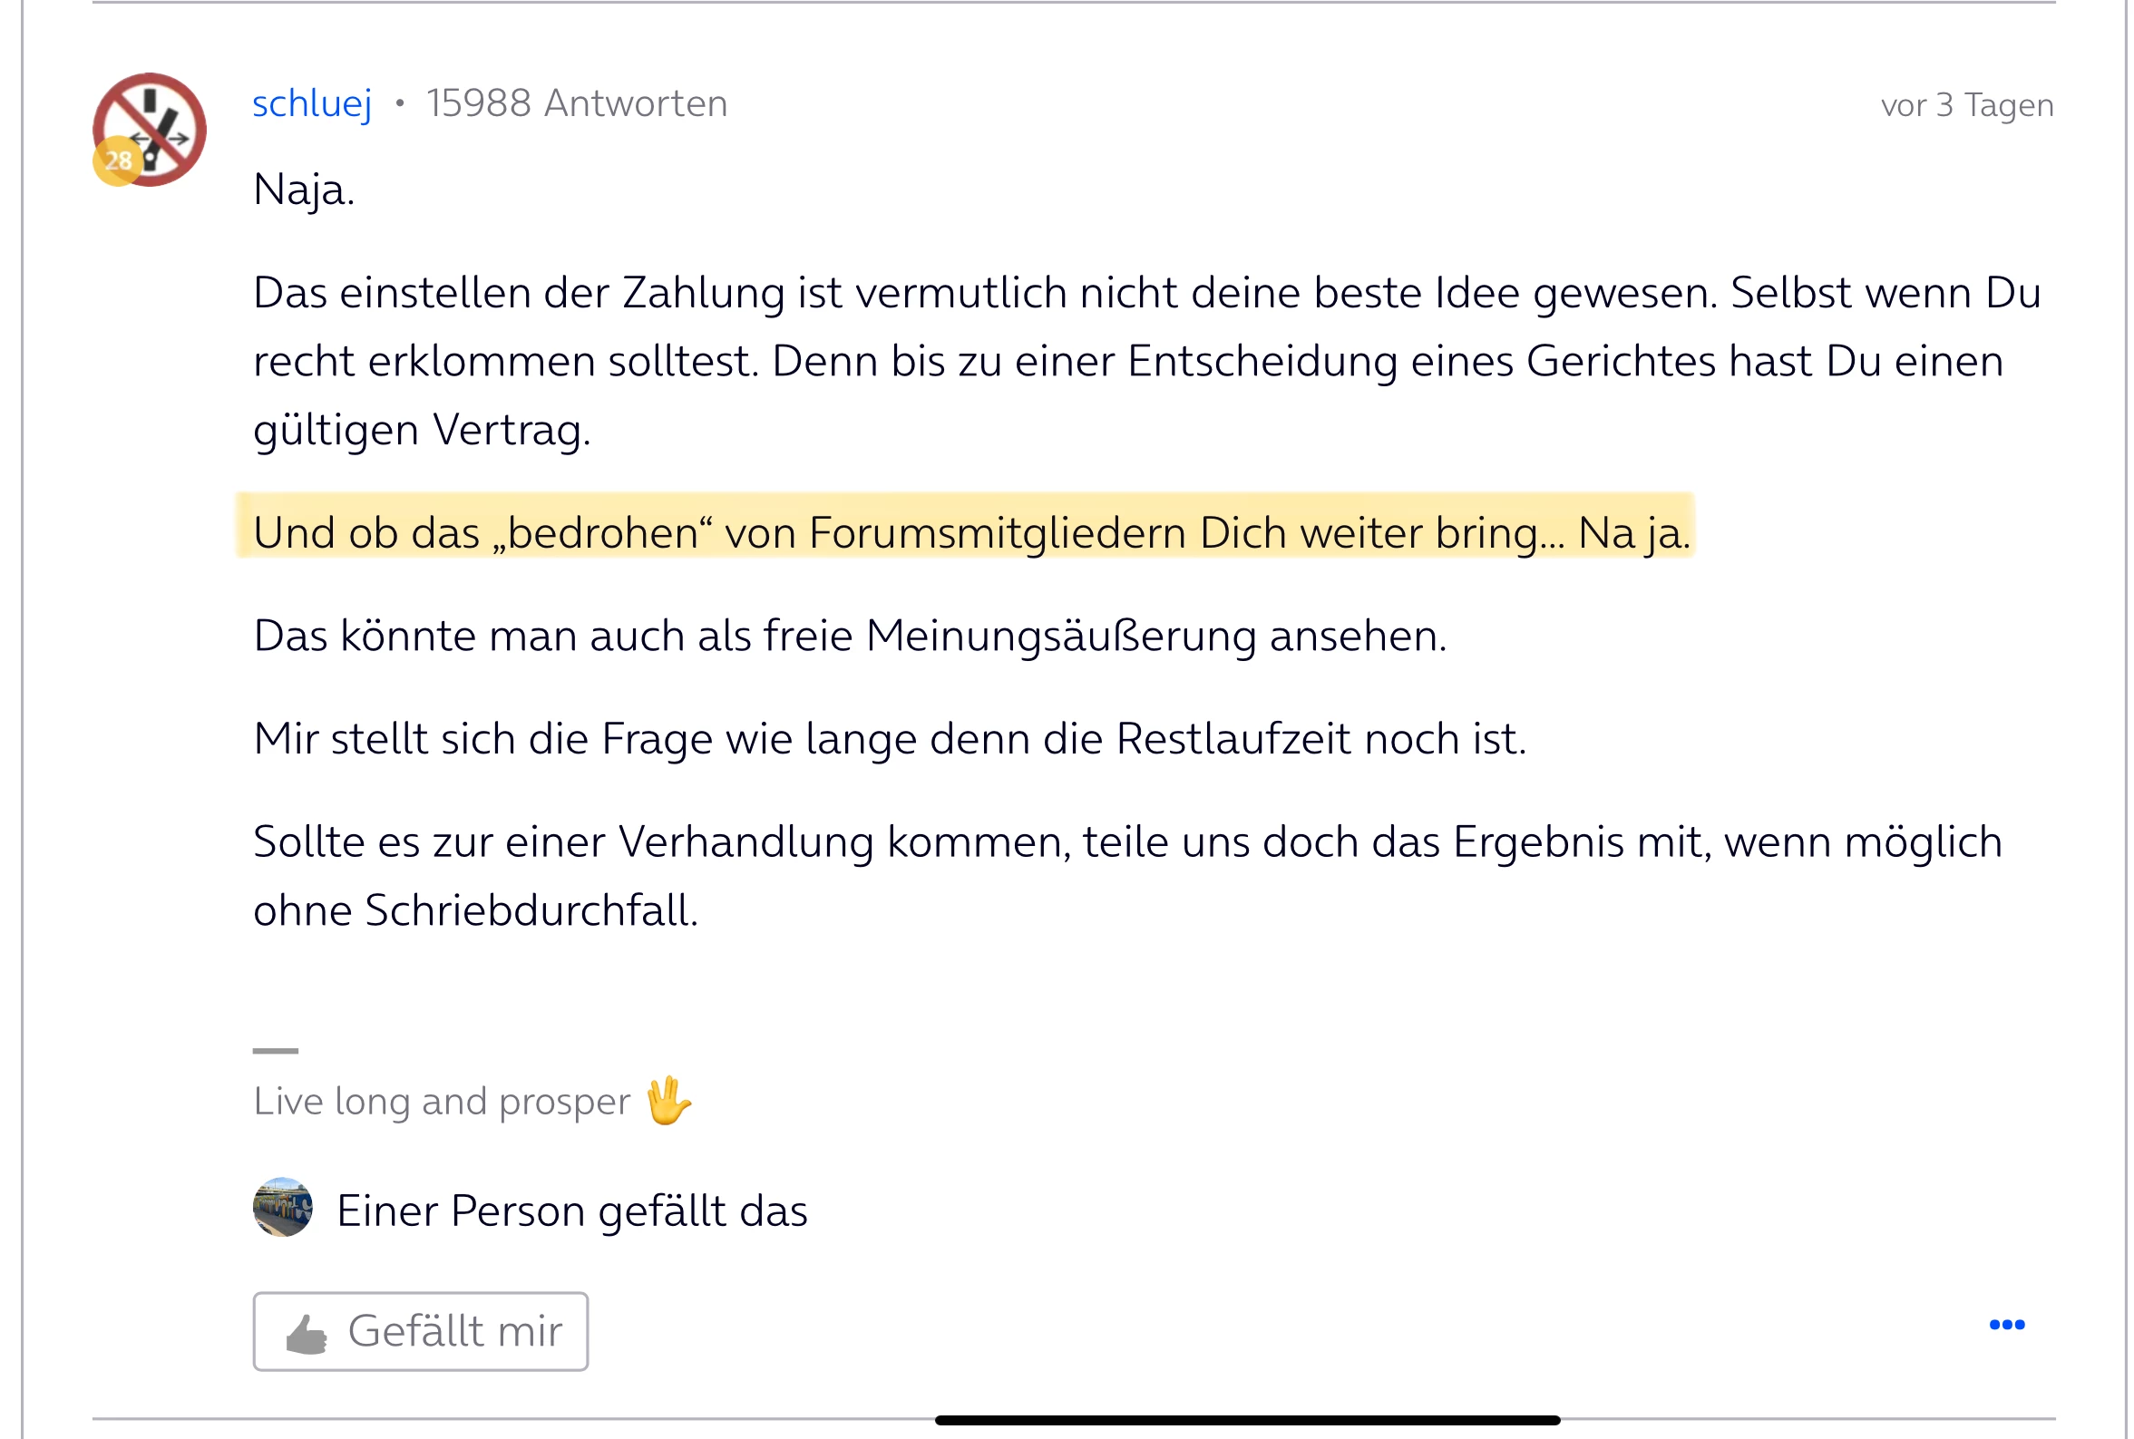Screen dimensions: 2134x1439
Task: Click the opening "Naja." line
Action: pyautogui.click(x=304, y=190)
